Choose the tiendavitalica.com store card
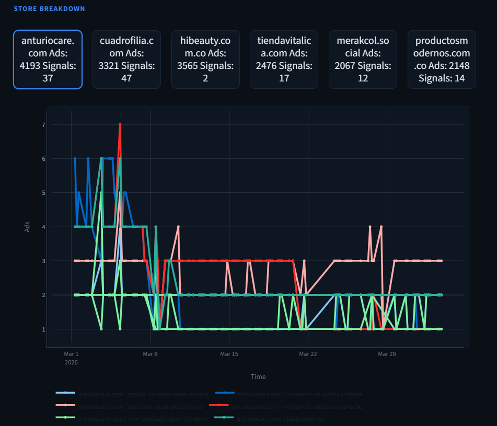This screenshot has height=426, width=497. click(x=284, y=59)
